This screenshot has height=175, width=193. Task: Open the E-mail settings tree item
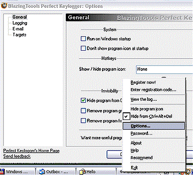(18, 29)
